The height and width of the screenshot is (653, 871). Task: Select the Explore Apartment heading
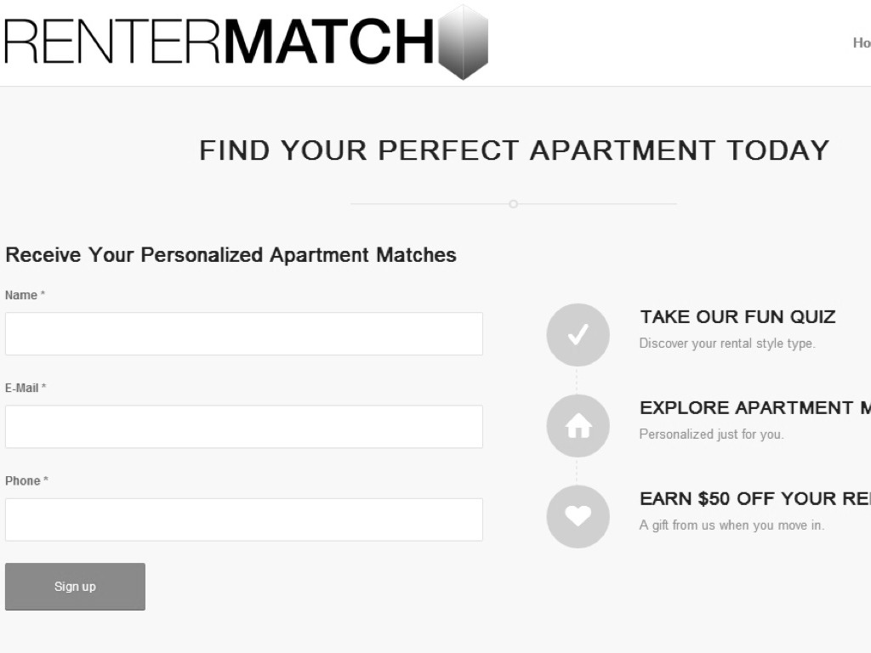[754, 408]
